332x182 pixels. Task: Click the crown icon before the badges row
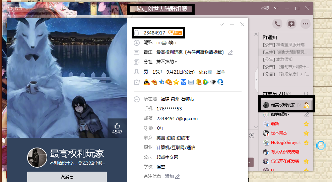point(137,82)
